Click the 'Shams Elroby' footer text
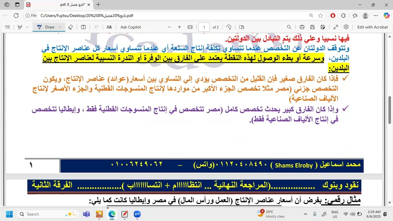393x221 pixels. pos(294,165)
